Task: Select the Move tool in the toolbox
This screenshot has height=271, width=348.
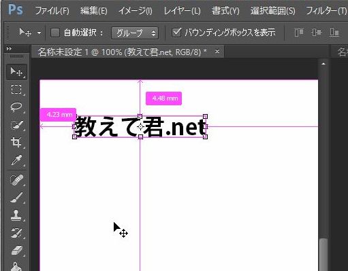Action: click(x=16, y=72)
